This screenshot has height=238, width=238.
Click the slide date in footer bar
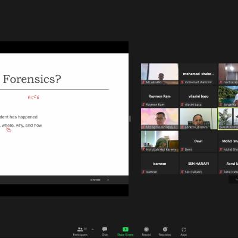coord(95,180)
